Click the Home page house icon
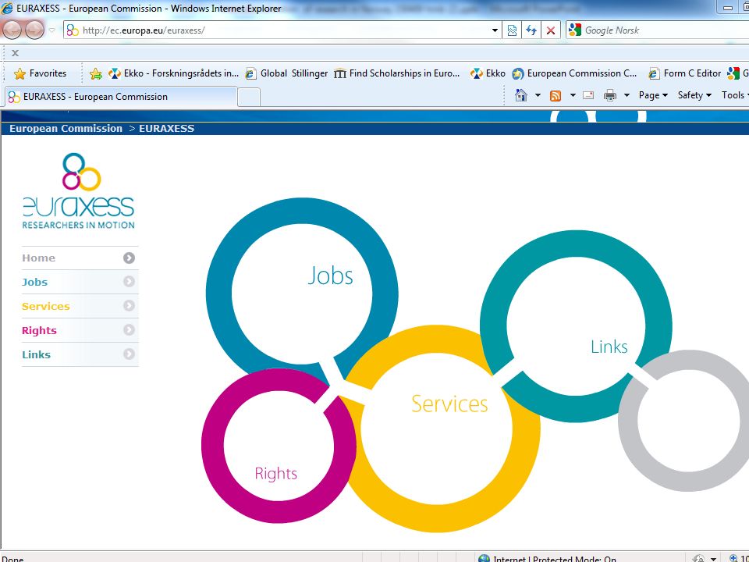This screenshot has width=749, height=562. [520, 95]
